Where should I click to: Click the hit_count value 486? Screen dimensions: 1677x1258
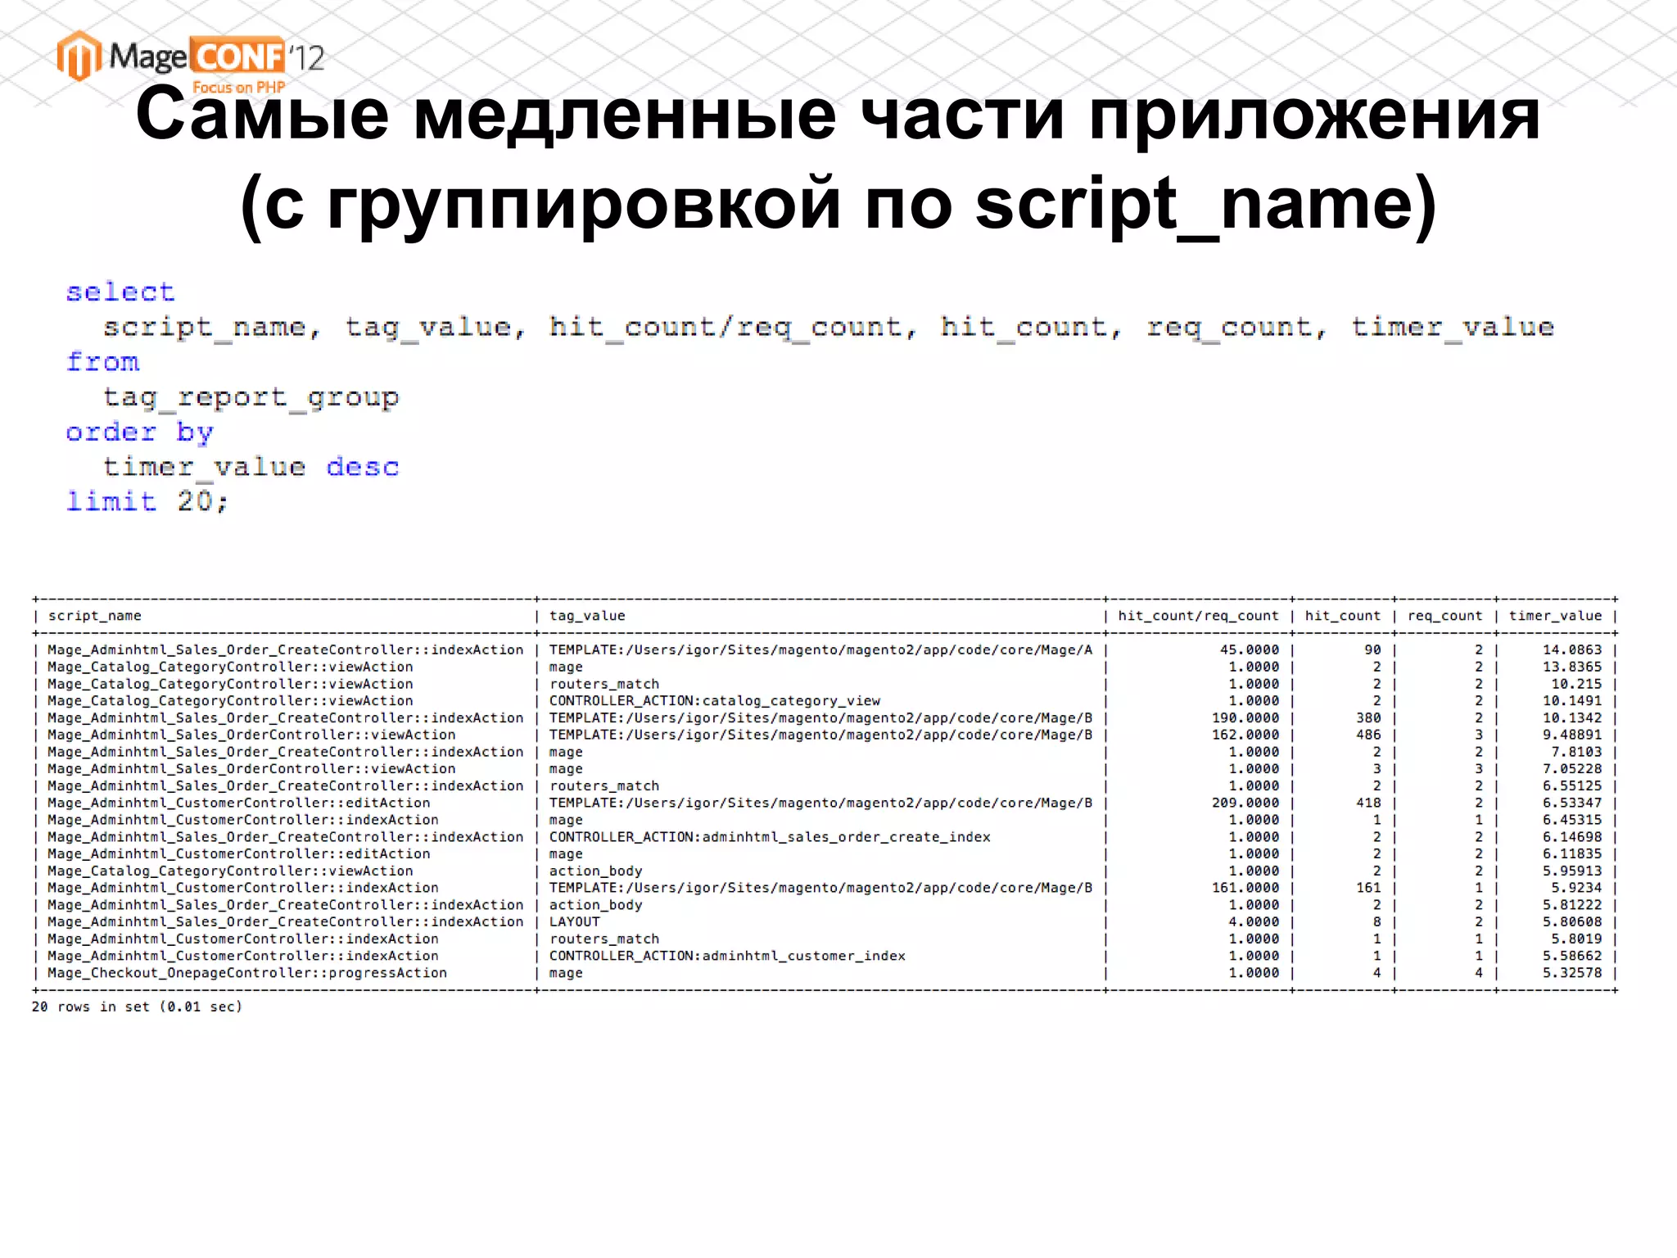[1368, 735]
